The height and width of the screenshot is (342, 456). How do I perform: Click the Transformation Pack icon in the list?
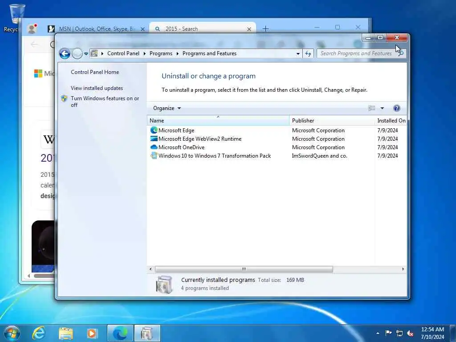pyautogui.click(x=154, y=155)
